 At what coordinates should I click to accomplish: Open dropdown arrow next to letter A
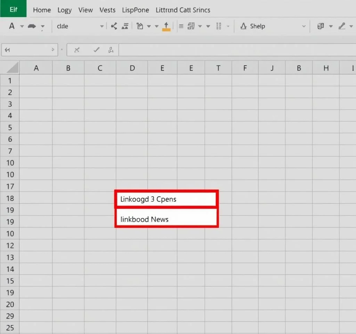pyautogui.click(x=22, y=26)
